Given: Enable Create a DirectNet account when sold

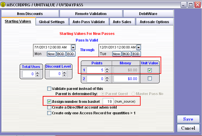Looking at the screenshot, I should pyautogui.click(x=49, y=107).
